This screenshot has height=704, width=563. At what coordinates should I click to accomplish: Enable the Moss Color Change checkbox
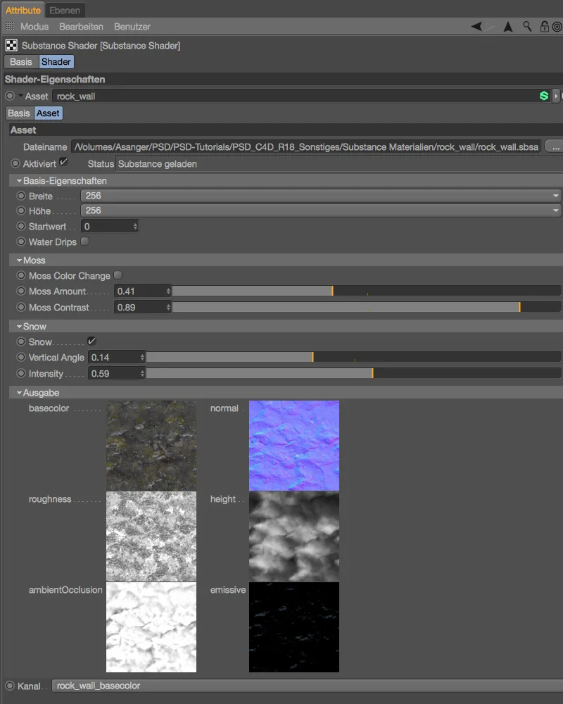[x=118, y=275]
